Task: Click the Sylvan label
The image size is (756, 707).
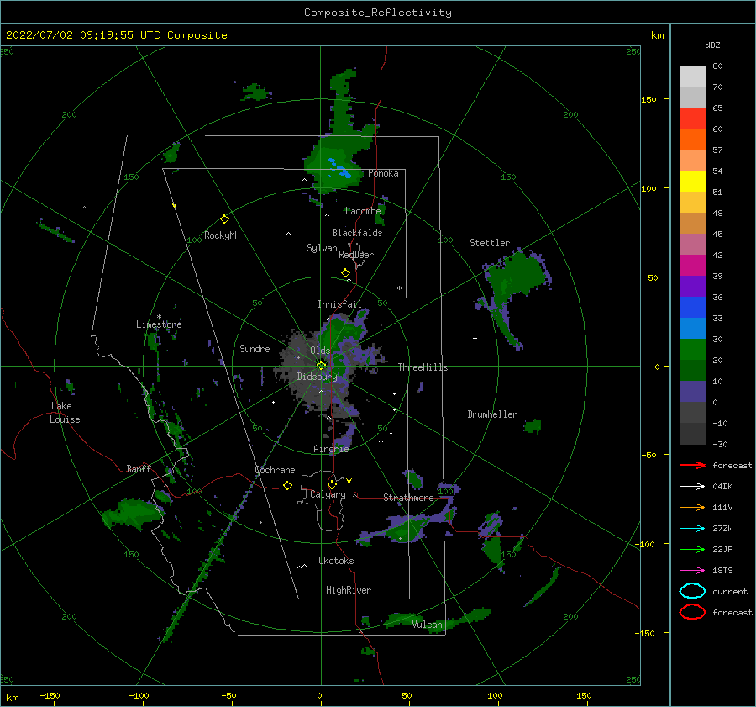Action: (322, 247)
